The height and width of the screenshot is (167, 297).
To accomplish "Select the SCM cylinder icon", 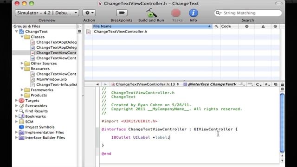I will click(x=22, y=122).
